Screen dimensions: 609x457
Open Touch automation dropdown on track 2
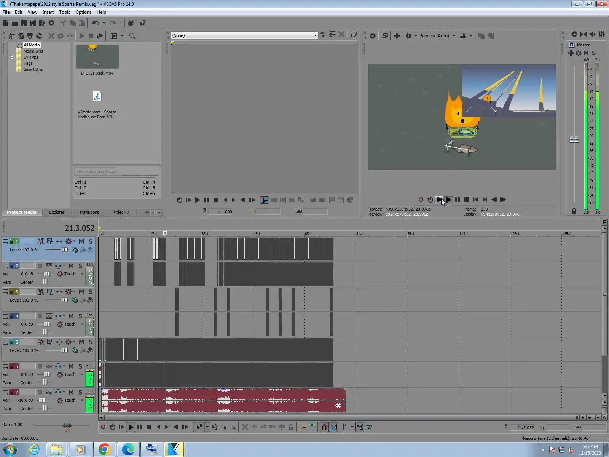pyautogui.click(x=82, y=274)
